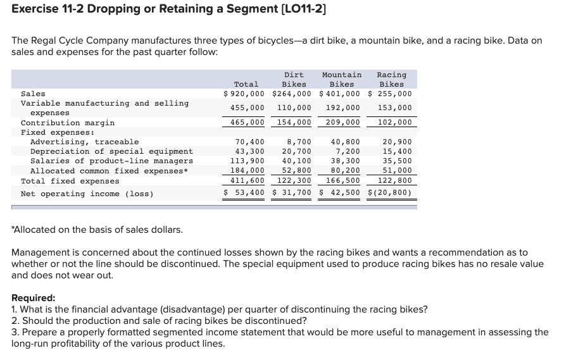Click Dirt Bikes salaries '40,100'
This screenshot has width=571, height=360.
coord(297,161)
